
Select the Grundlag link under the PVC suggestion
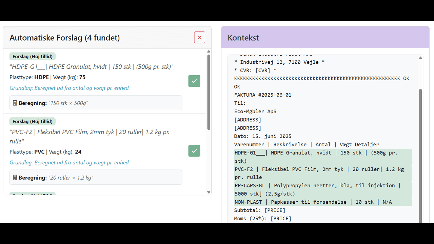pos(70,163)
